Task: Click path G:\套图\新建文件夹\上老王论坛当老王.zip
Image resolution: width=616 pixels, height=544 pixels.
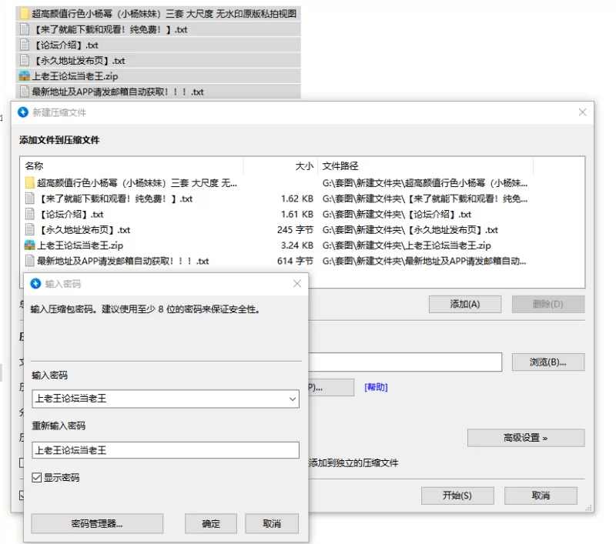Action: (407, 245)
